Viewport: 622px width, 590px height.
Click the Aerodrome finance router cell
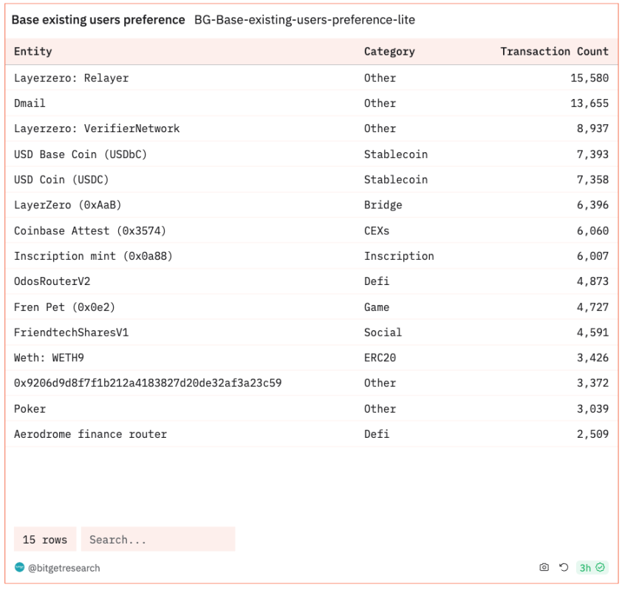pyautogui.click(x=90, y=434)
